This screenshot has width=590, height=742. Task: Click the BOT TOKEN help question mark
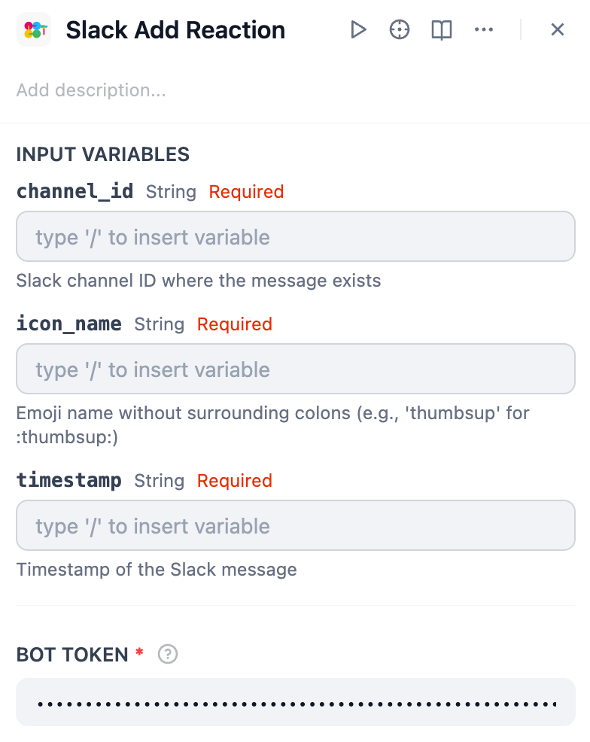[x=168, y=655]
